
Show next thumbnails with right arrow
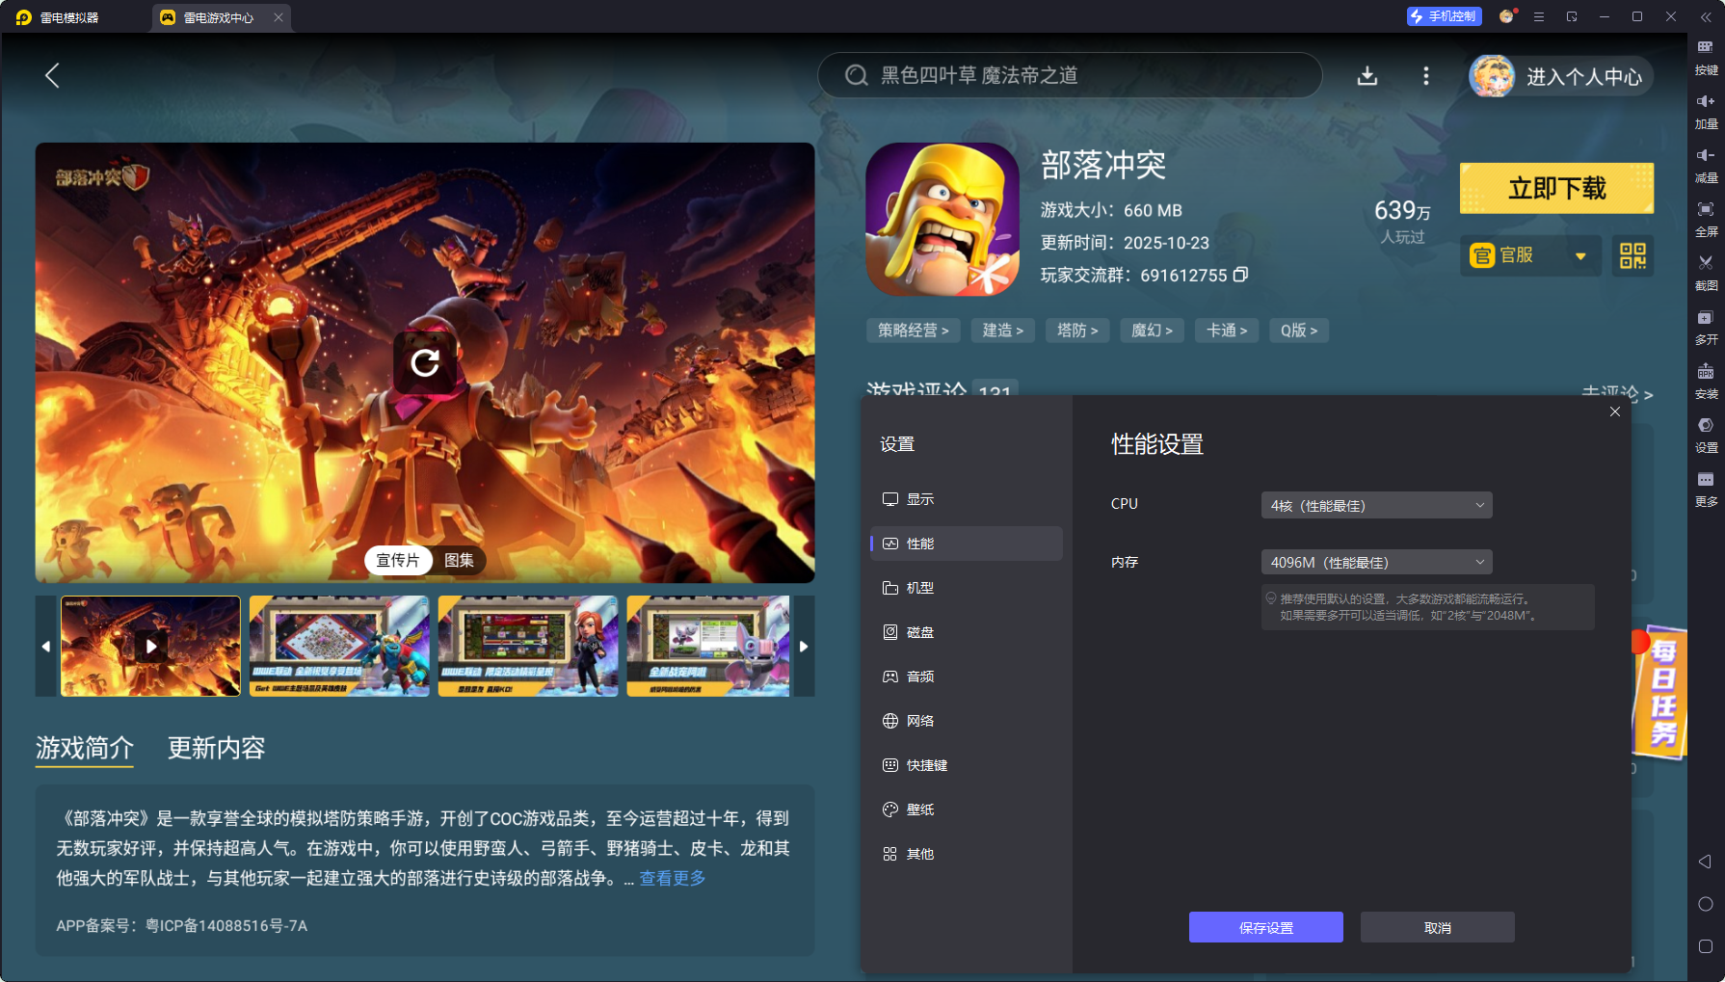(804, 646)
